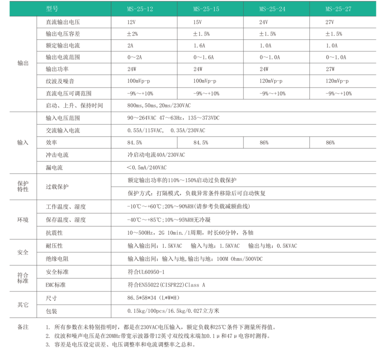Click the MS-25-27 column header
Viewport: 389px width, 357px height.
click(x=338, y=9)
